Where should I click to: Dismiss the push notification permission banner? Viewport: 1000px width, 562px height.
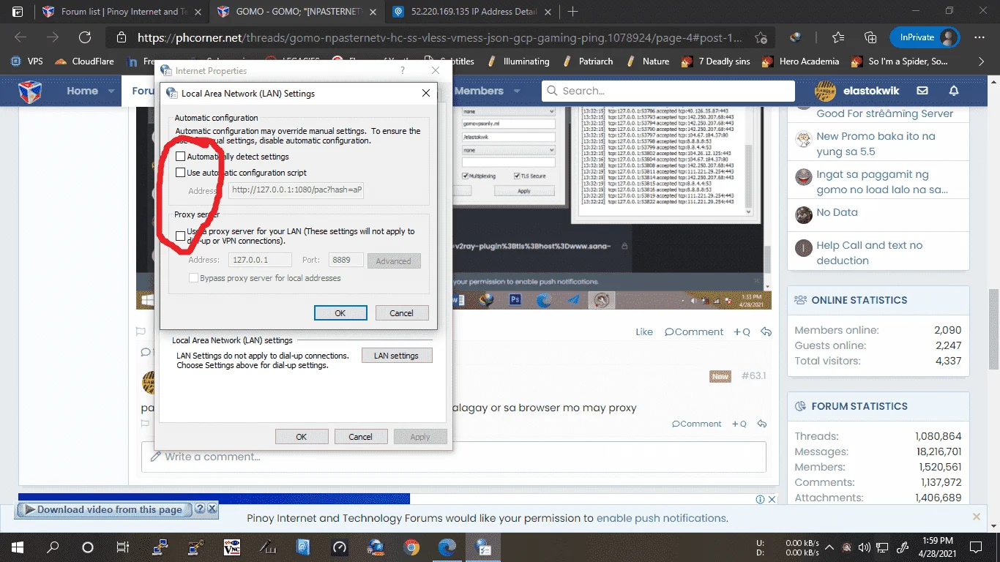point(976,517)
